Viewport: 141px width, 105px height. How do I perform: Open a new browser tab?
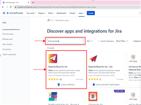[33, 2]
